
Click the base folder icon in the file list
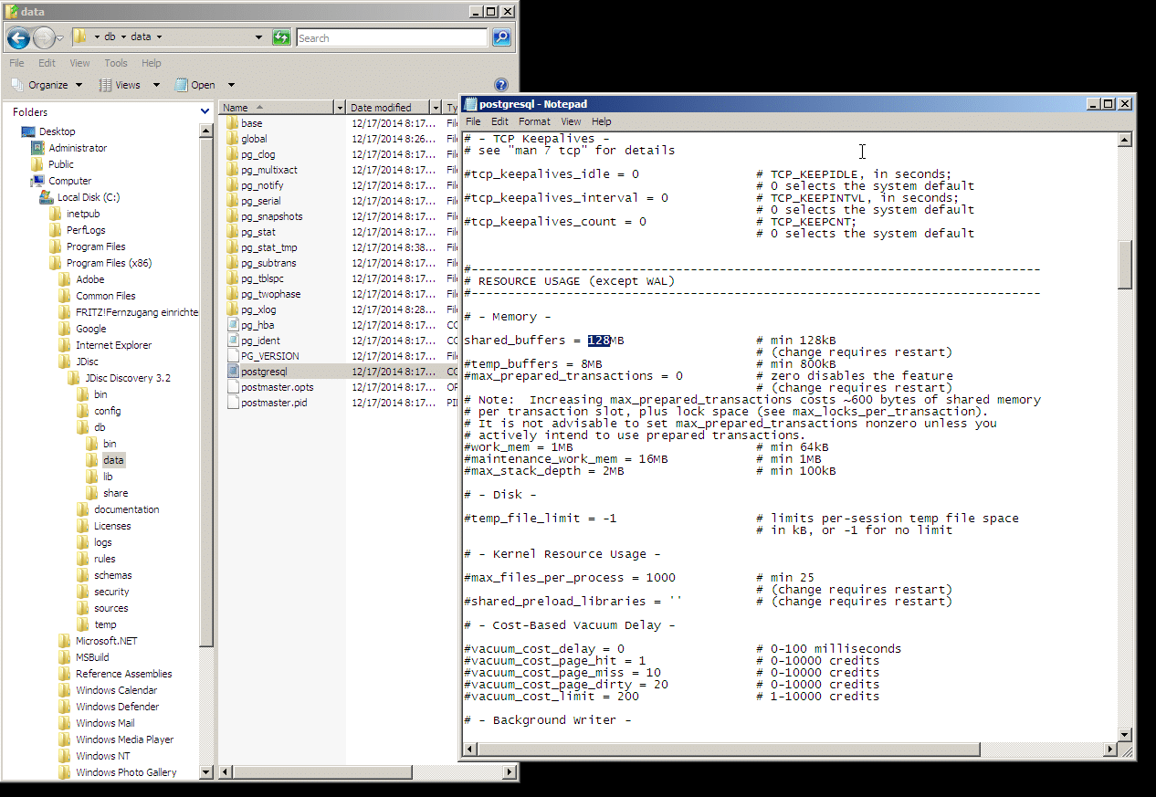pyautogui.click(x=234, y=122)
